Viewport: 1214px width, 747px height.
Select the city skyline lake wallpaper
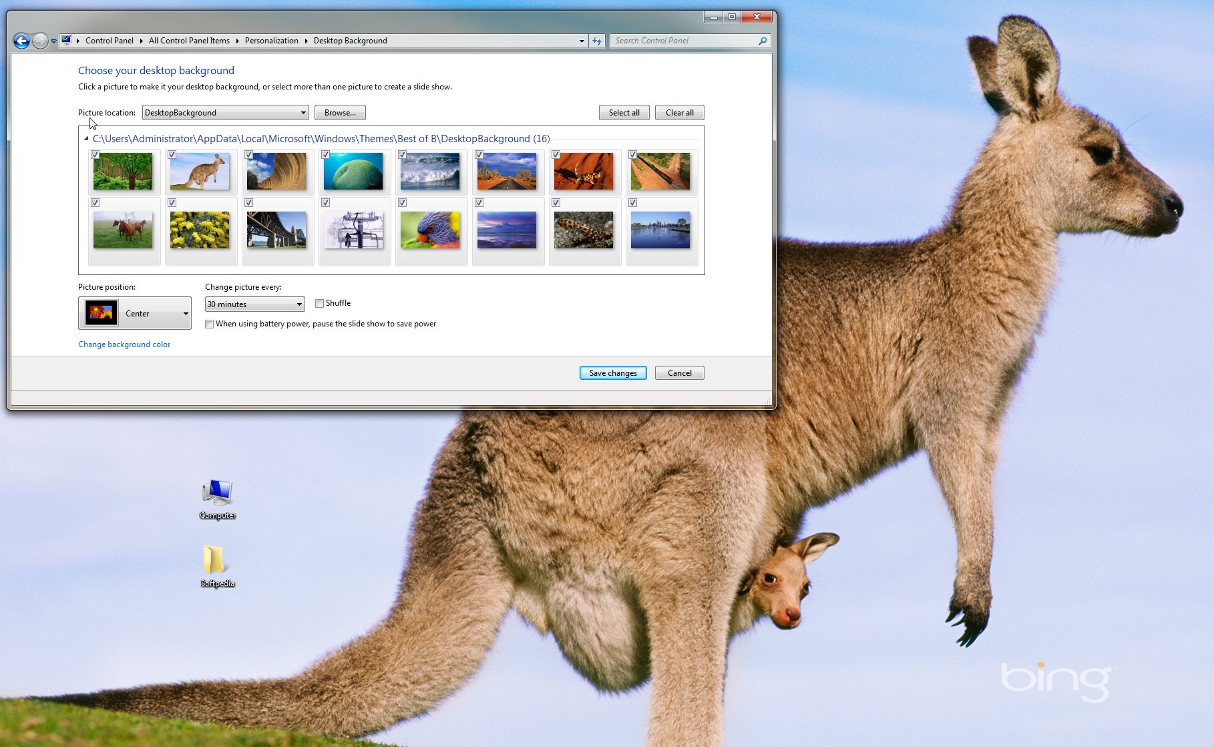(x=660, y=230)
